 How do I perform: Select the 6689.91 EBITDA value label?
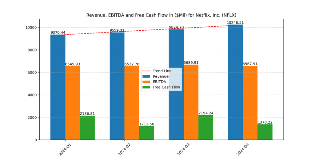click(191, 63)
